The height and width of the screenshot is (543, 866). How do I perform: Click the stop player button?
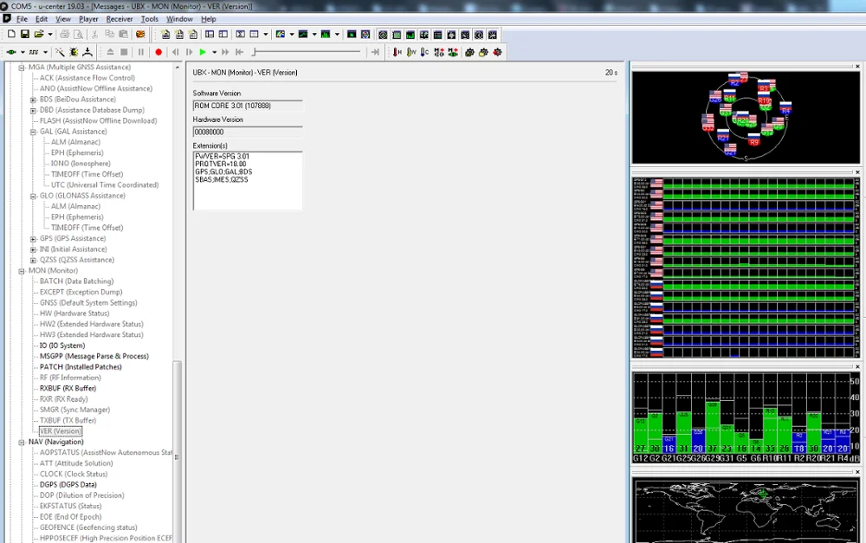pyautogui.click(x=124, y=52)
